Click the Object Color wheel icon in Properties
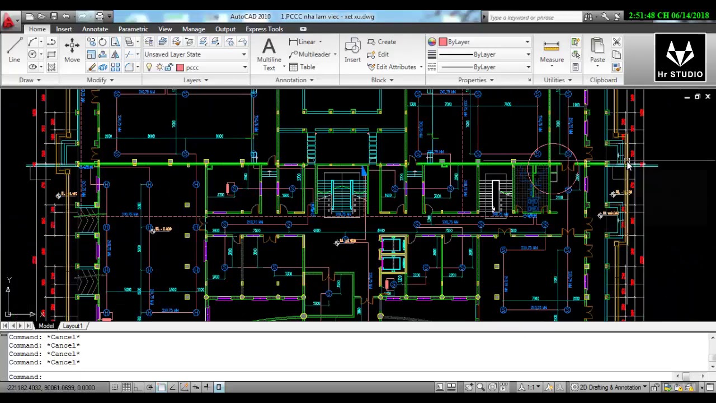This screenshot has width=716, height=403. (432, 41)
